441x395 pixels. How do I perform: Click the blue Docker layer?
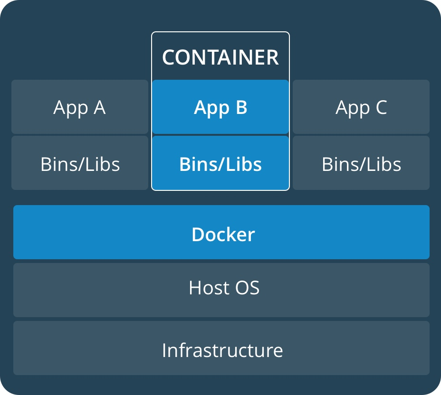tap(221, 233)
